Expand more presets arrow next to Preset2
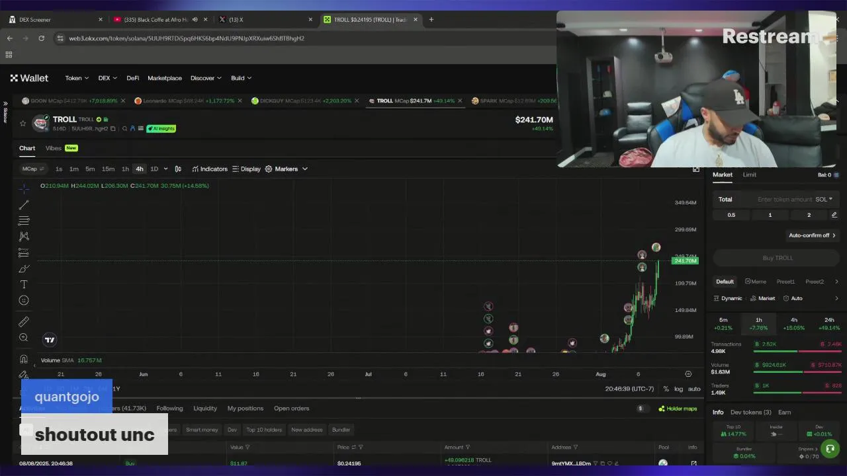Image resolution: width=847 pixels, height=476 pixels. 836,282
